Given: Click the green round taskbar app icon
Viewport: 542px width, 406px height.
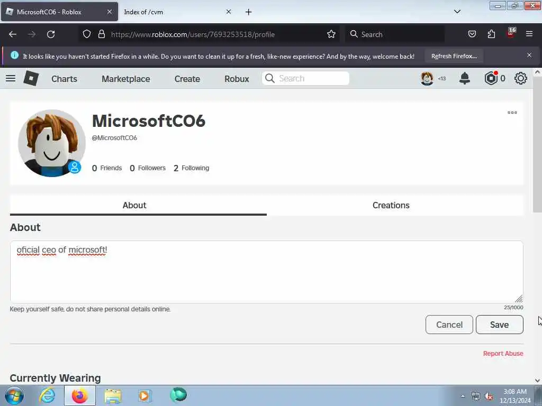Looking at the screenshot, I should (x=178, y=395).
